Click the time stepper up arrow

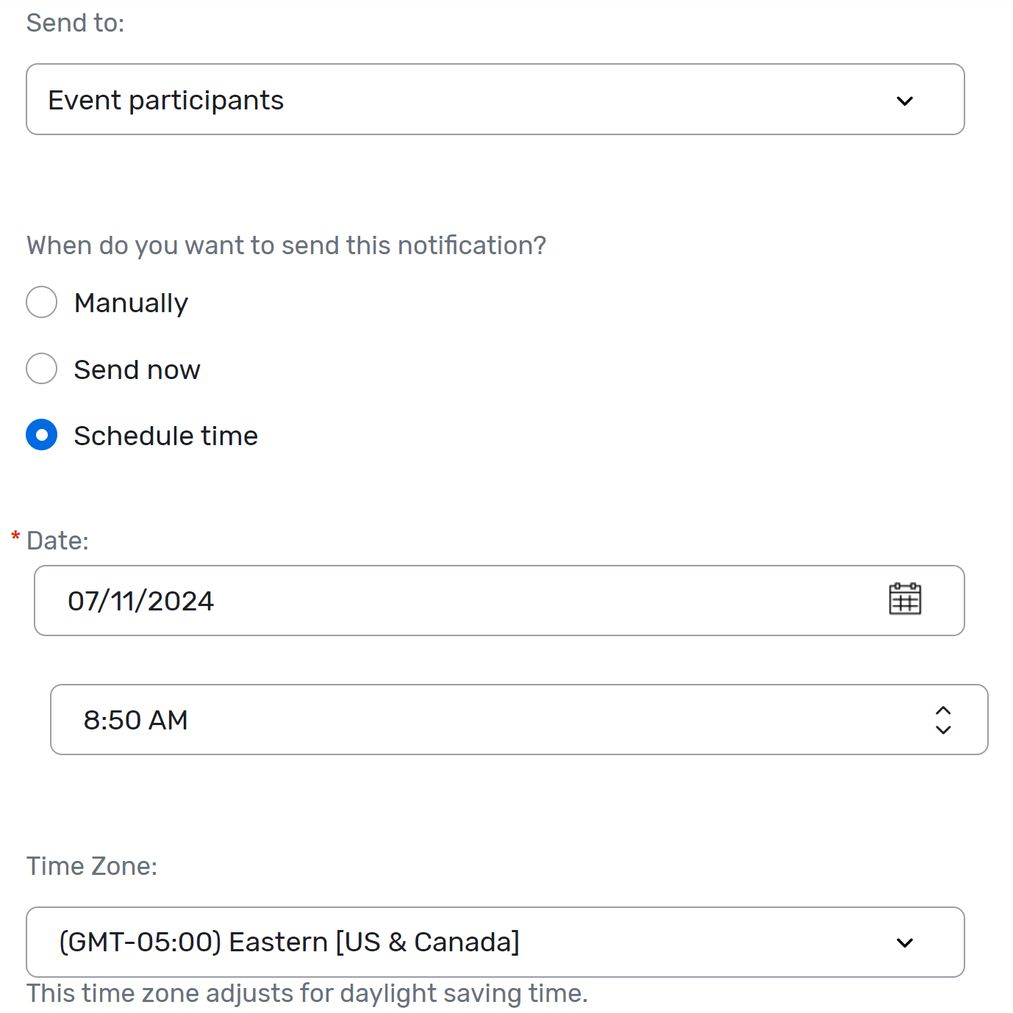coord(943,710)
